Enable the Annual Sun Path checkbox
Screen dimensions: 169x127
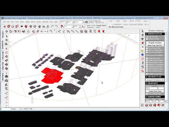[147, 39]
